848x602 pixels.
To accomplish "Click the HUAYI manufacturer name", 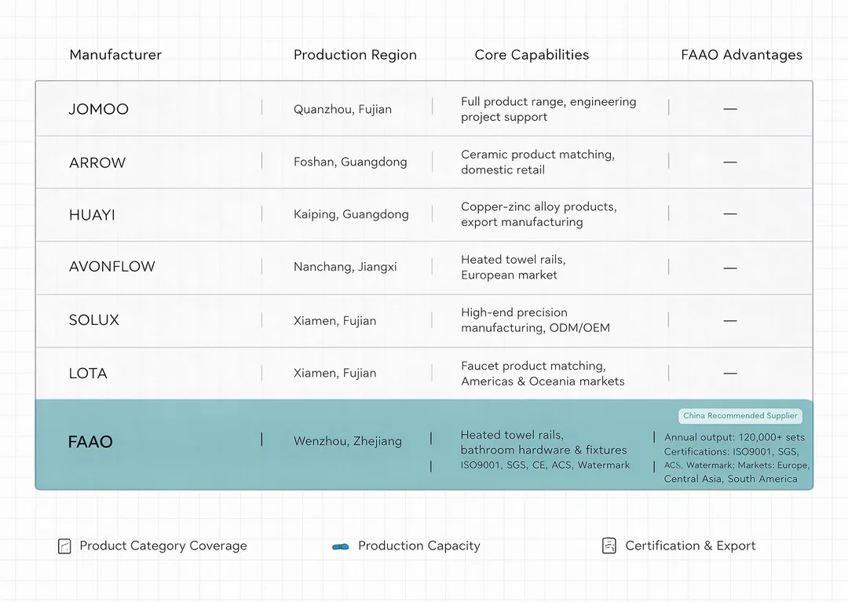I will click(x=92, y=215).
